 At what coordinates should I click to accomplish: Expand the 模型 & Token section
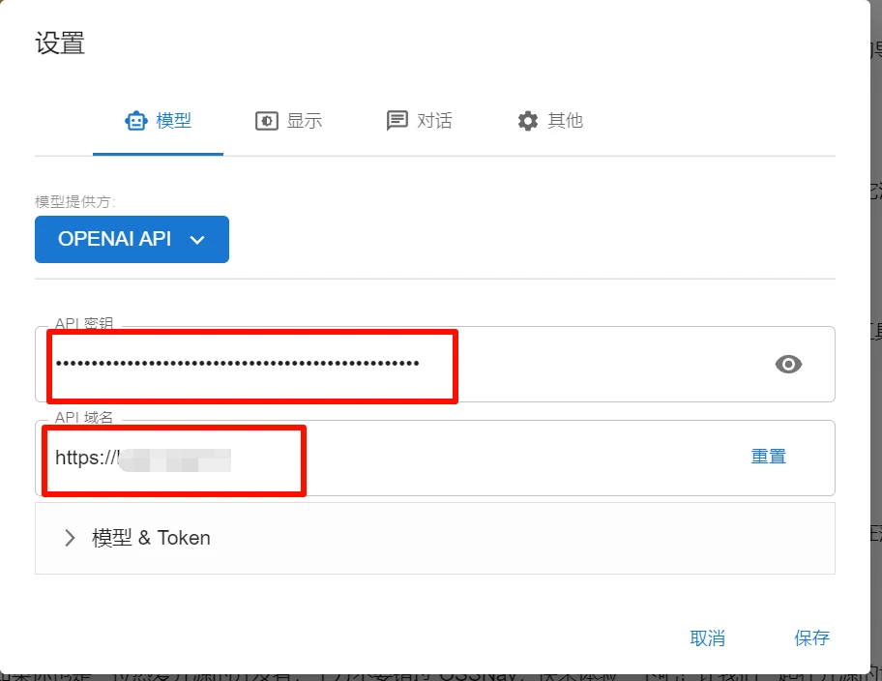tap(151, 538)
